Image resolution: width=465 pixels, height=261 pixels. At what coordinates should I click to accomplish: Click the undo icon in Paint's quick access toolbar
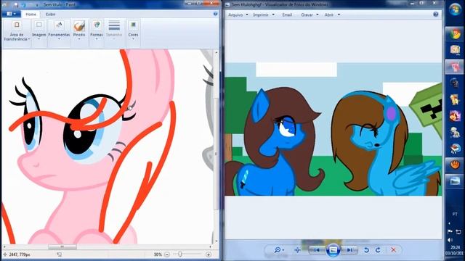[x=23, y=5]
